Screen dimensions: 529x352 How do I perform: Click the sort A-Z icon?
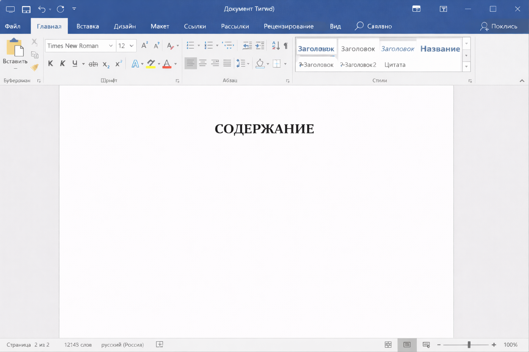[276, 45]
